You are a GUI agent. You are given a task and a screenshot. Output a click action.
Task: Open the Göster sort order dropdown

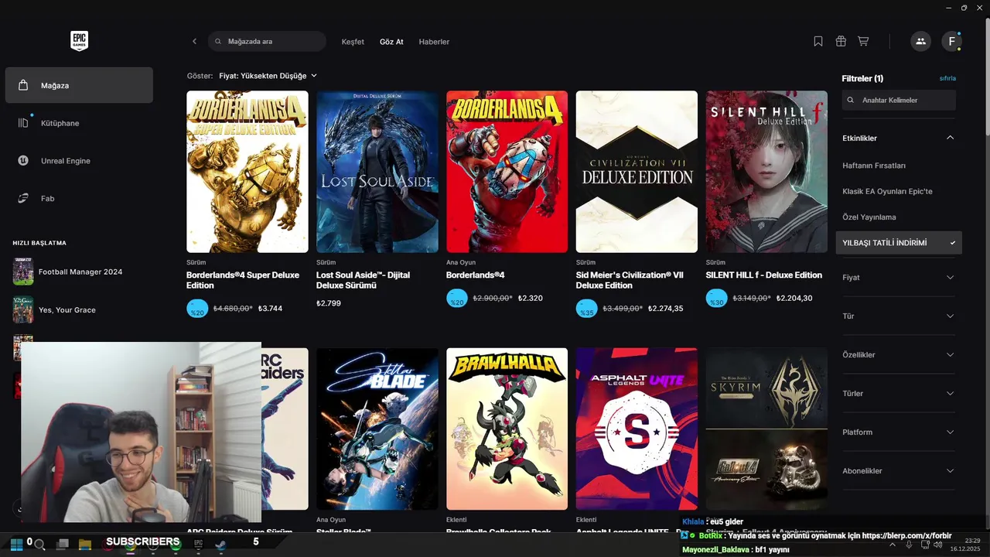(x=268, y=76)
